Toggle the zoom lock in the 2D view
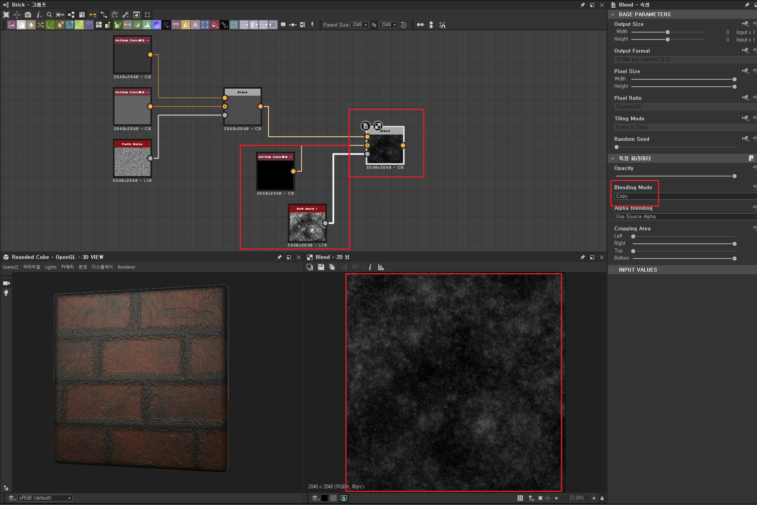Screen dimensions: 757x505 [x=602, y=498]
